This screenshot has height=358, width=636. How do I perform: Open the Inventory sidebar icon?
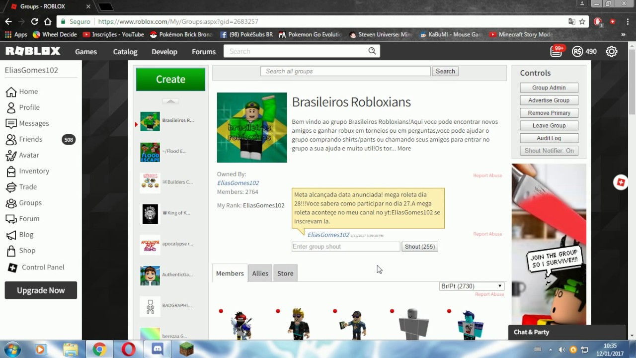pos(11,171)
